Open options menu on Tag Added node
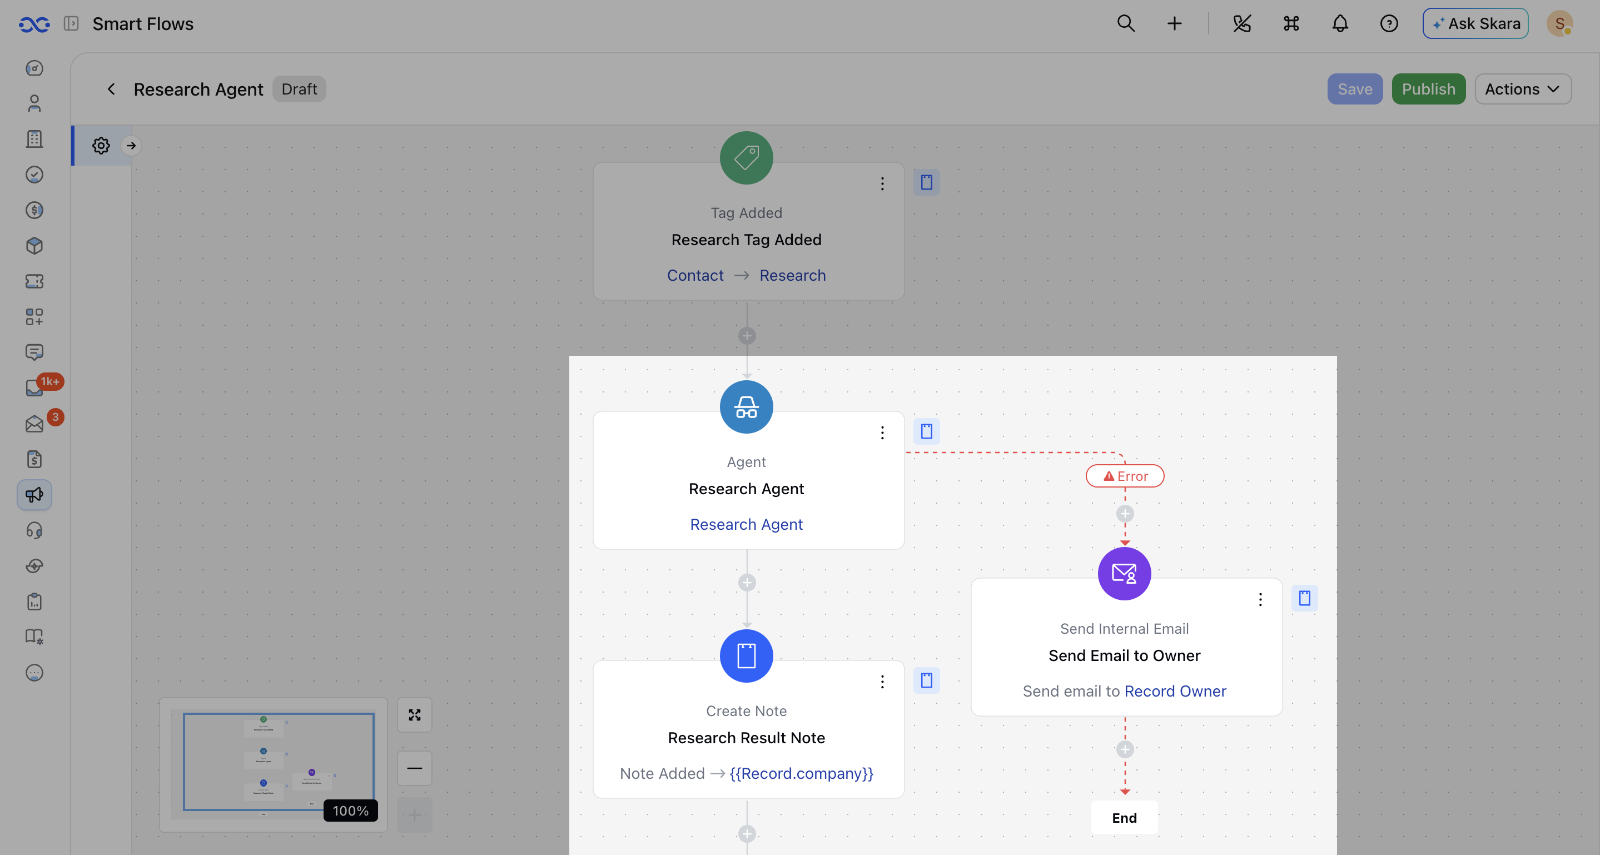 [882, 184]
